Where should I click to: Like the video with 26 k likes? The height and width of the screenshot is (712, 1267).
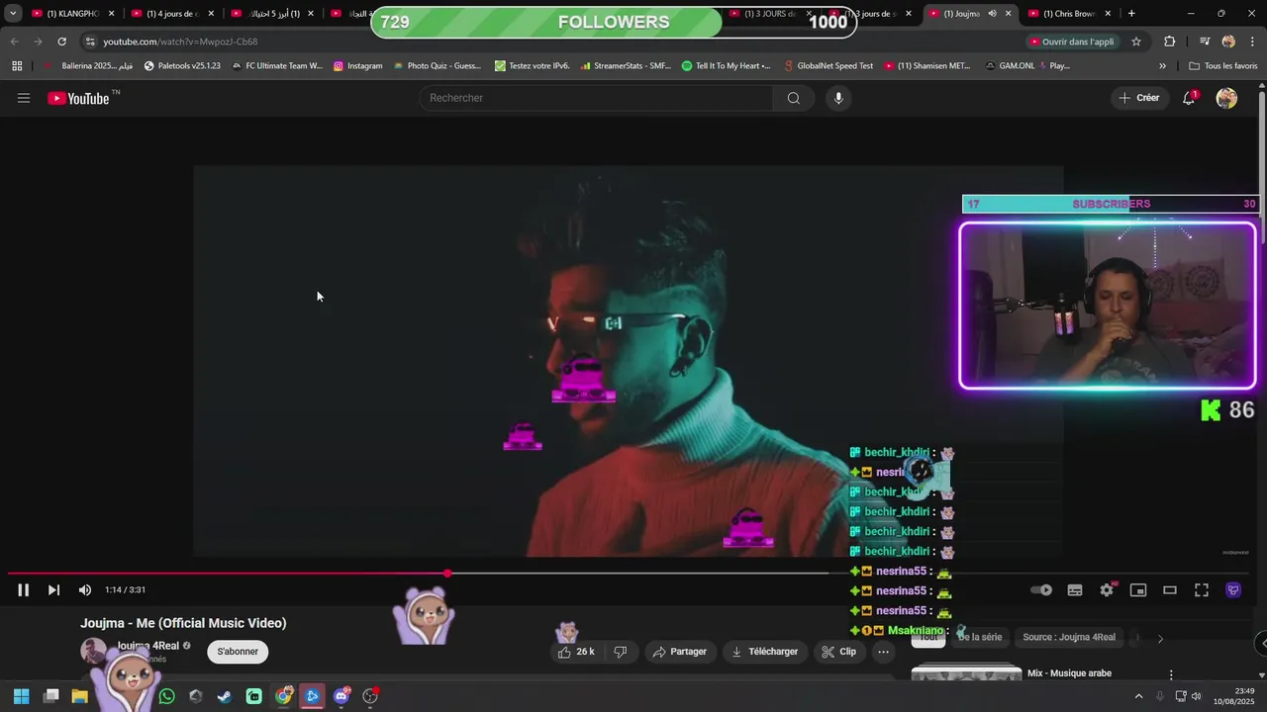[x=576, y=652]
